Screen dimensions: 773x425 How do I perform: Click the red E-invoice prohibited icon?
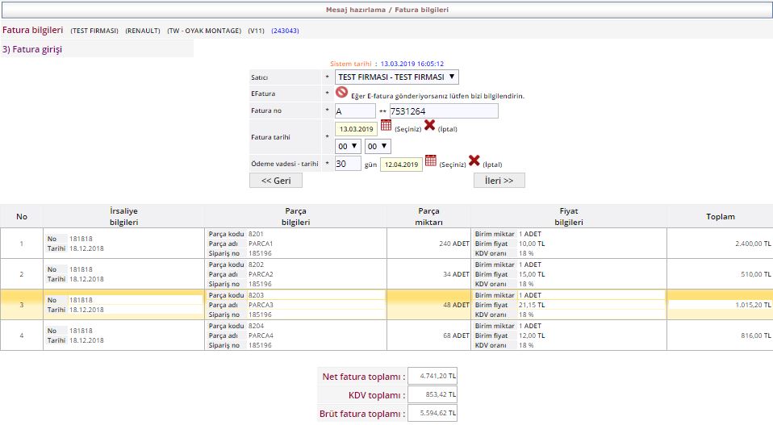pos(341,93)
